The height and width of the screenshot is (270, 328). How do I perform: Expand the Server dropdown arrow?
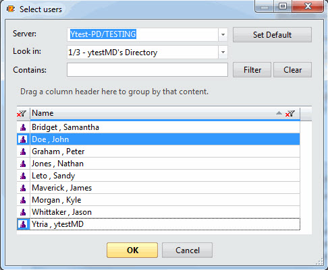(x=223, y=34)
